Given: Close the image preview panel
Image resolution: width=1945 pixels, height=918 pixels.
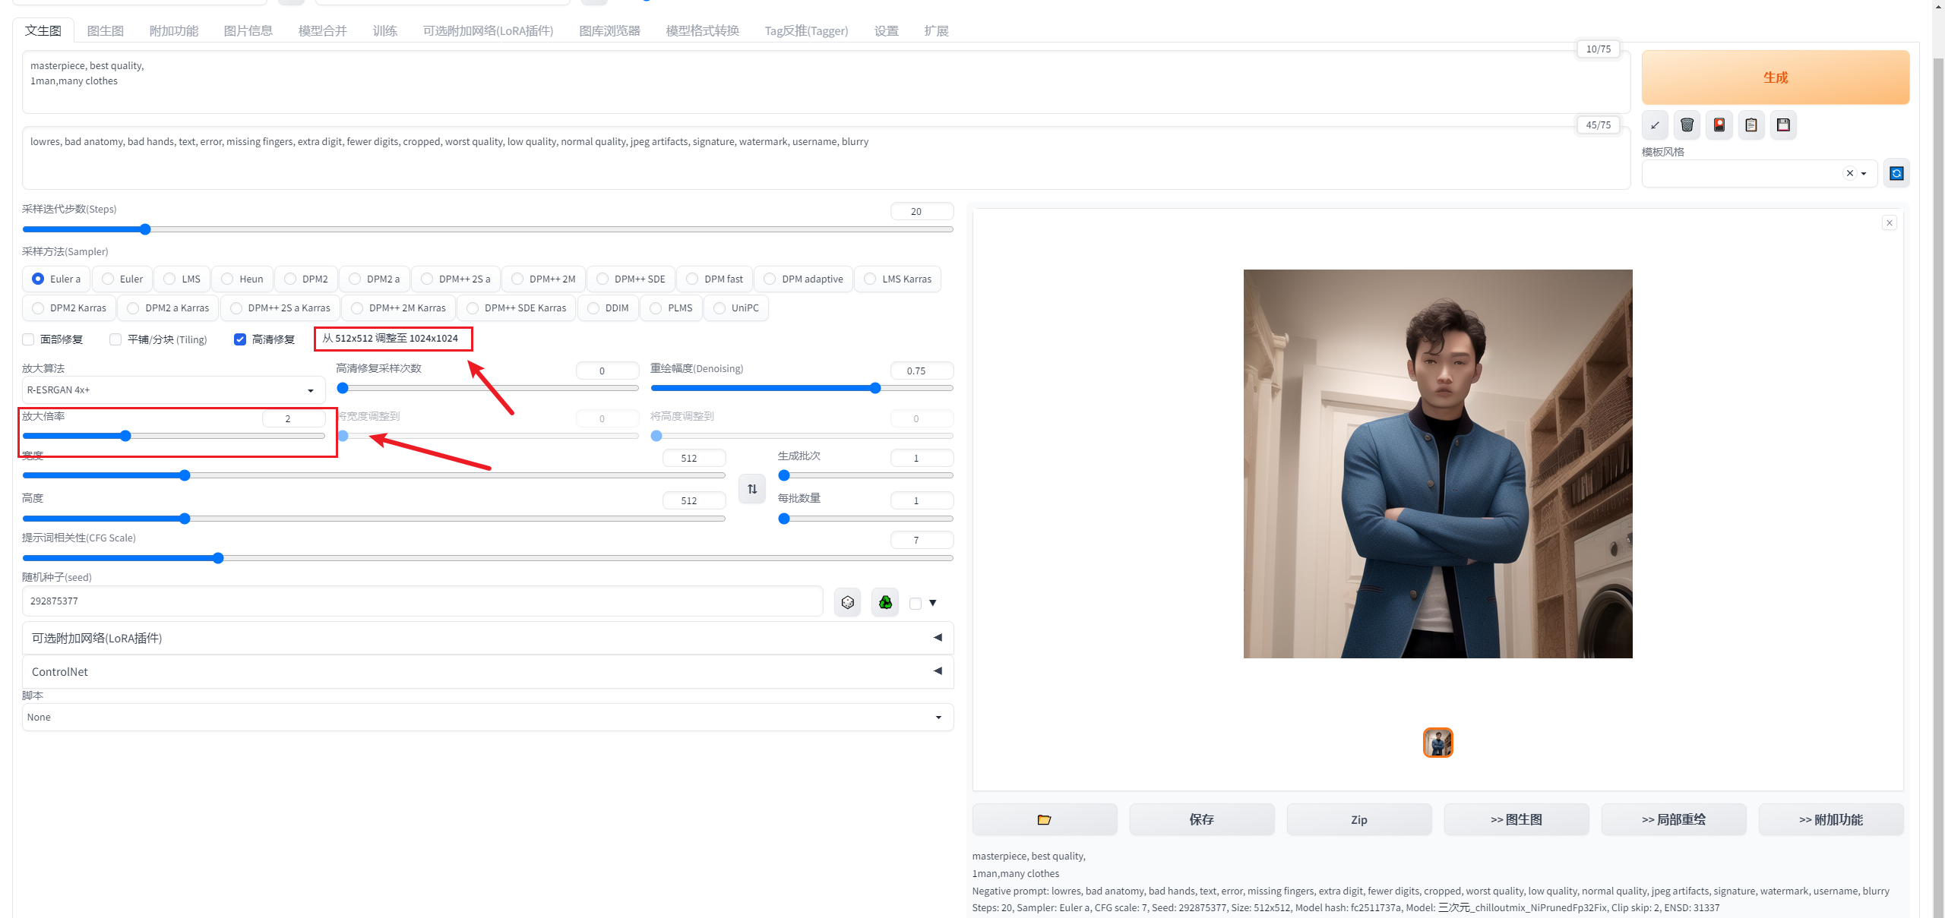Looking at the screenshot, I should click(1890, 222).
